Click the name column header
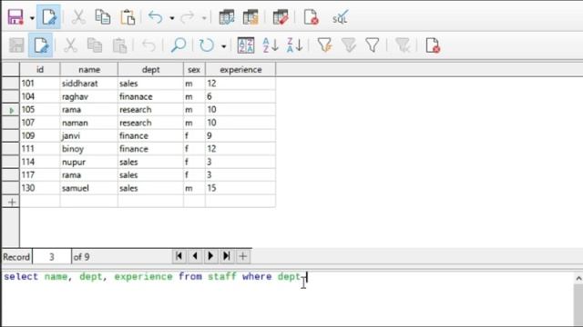Viewport: 583px width, 327px height. [89, 69]
